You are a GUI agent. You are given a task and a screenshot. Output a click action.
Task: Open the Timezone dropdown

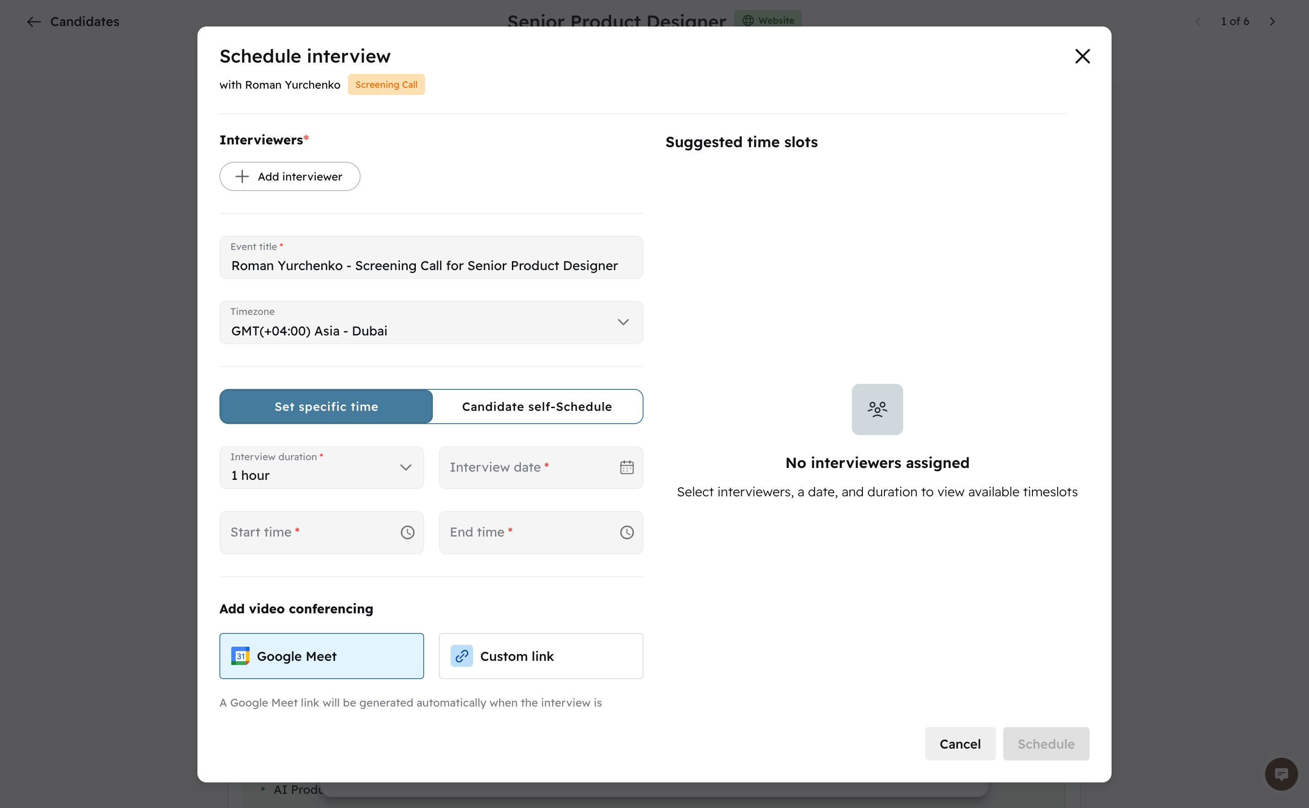431,322
